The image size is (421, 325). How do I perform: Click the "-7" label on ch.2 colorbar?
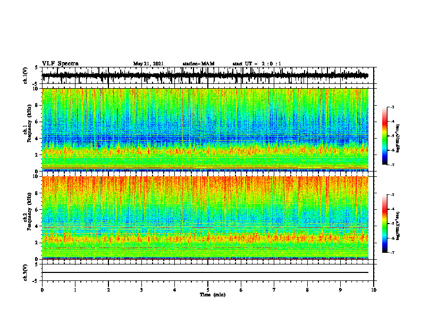[x=392, y=252]
